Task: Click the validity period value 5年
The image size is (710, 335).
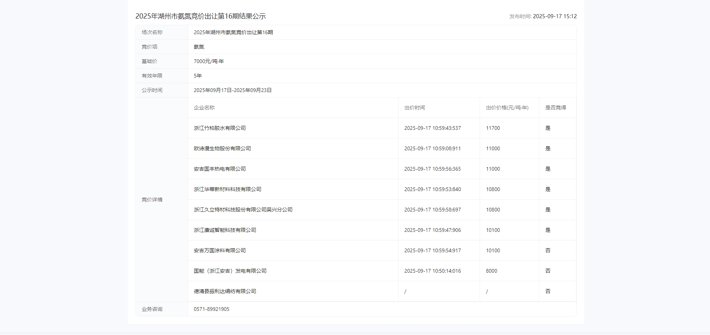Action: click(198, 76)
